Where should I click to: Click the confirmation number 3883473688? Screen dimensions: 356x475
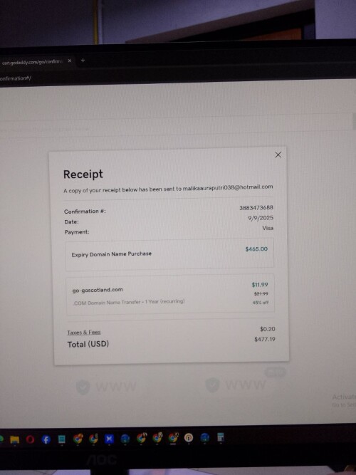[256, 207]
